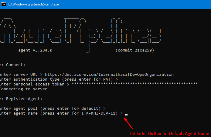This screenshot has height=137, width=211.
Task: Click the blinking cursor after agent name prompt
Action: click(x=126, y=115)
